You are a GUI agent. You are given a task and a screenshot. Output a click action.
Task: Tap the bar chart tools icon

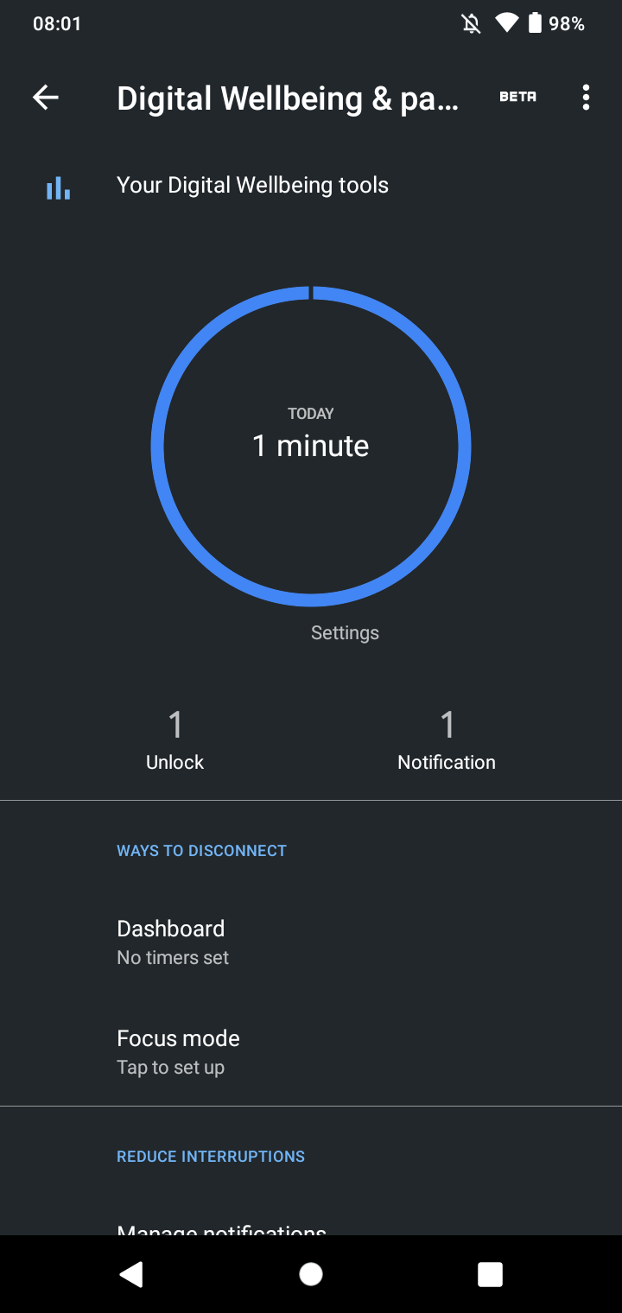(58, 187)
